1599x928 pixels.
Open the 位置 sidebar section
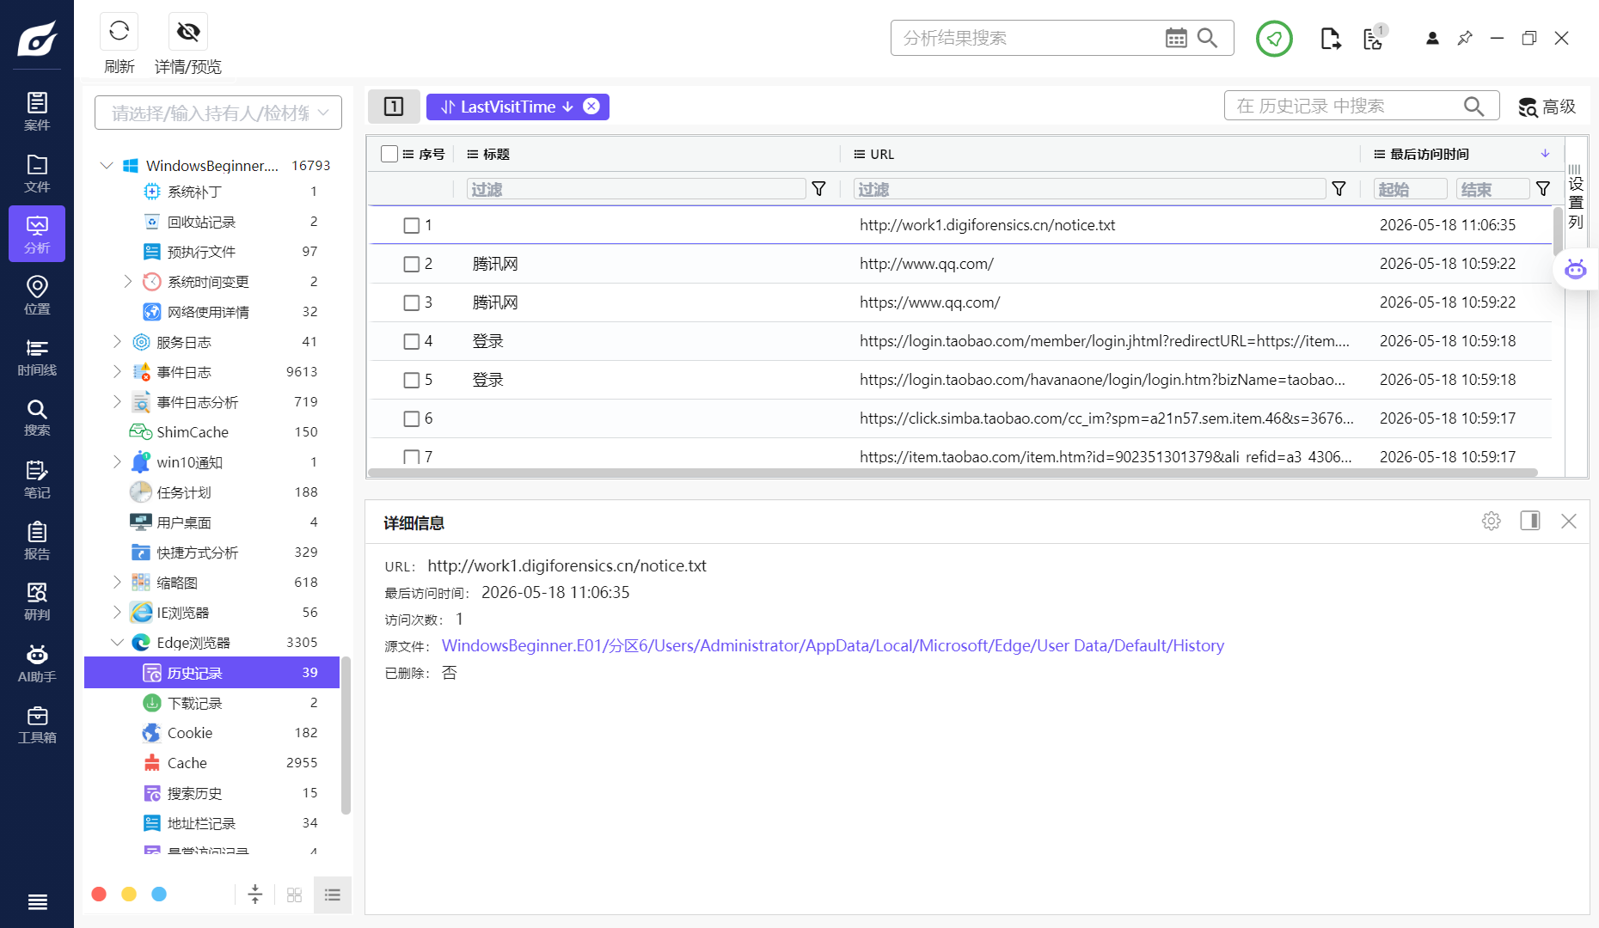tap(37, 295)
